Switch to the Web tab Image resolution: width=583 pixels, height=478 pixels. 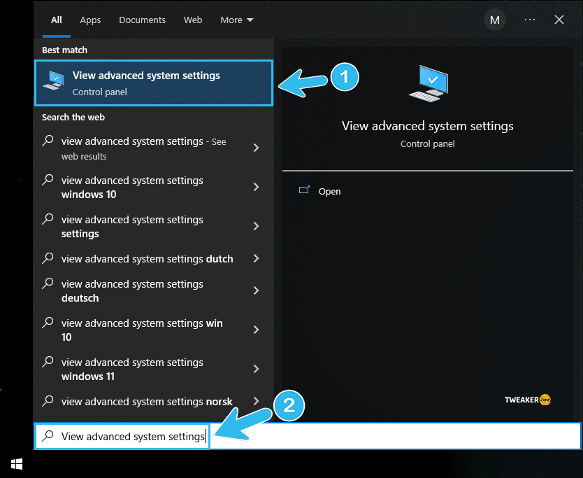(x=193, y=20)
